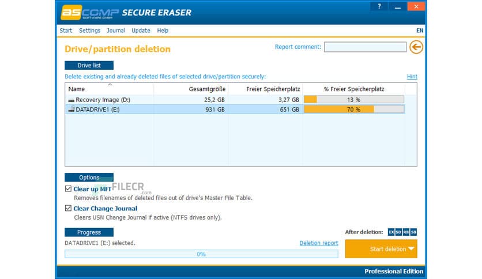
Task: Click the Options section header
Action: [x=89, y=178]
